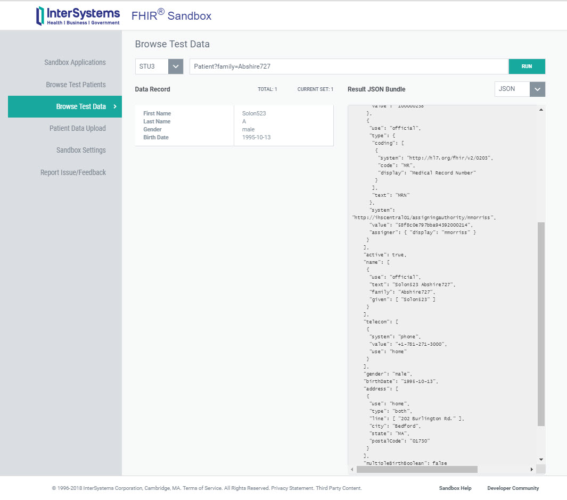The width and height of the screenshot is (567, 500).
Task: Open Privacy Statement link
Action: pos(292,488)
